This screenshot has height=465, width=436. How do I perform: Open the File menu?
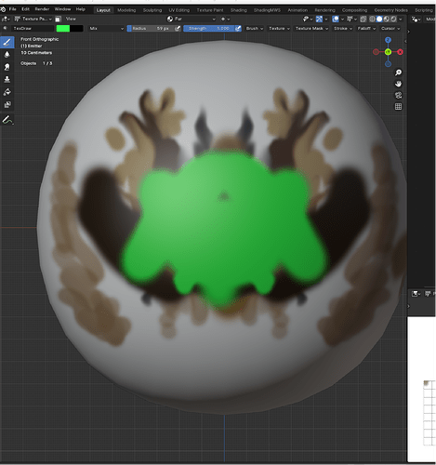12,9
